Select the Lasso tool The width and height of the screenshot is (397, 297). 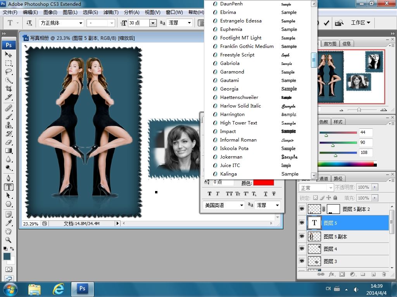pos(9,72)
